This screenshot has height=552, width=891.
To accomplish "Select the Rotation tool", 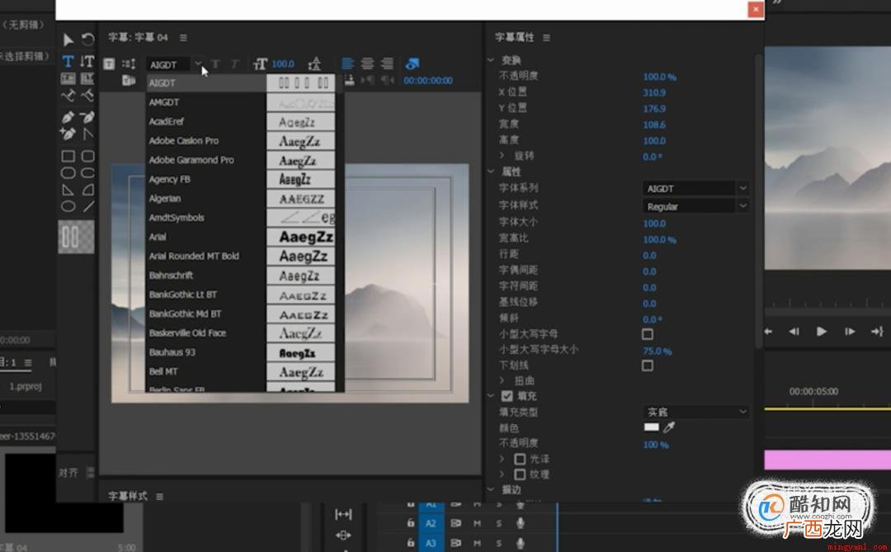I will [x=87, y=40].
